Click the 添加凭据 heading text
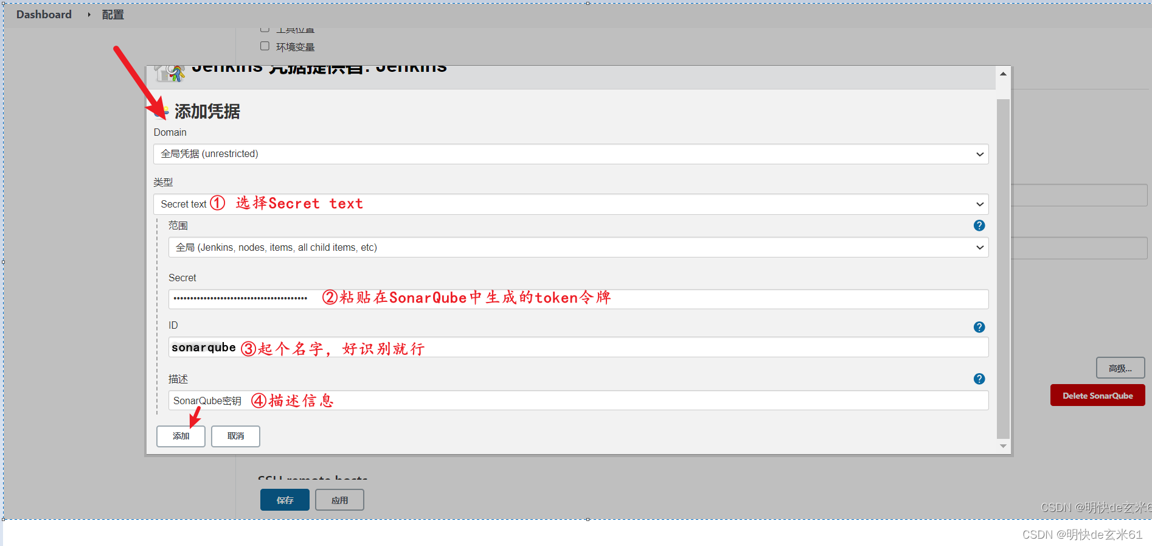1152x546 pixels. pos(207,111)
